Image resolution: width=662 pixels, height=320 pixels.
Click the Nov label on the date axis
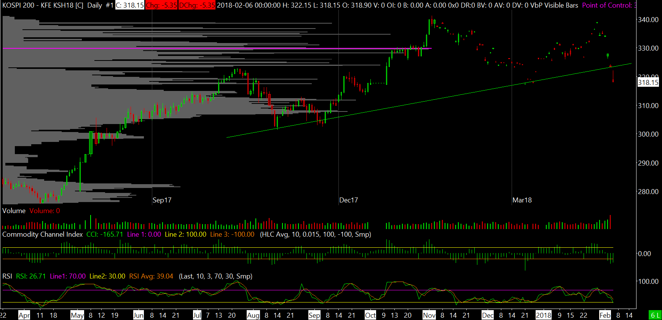click(x=429, y=315)
